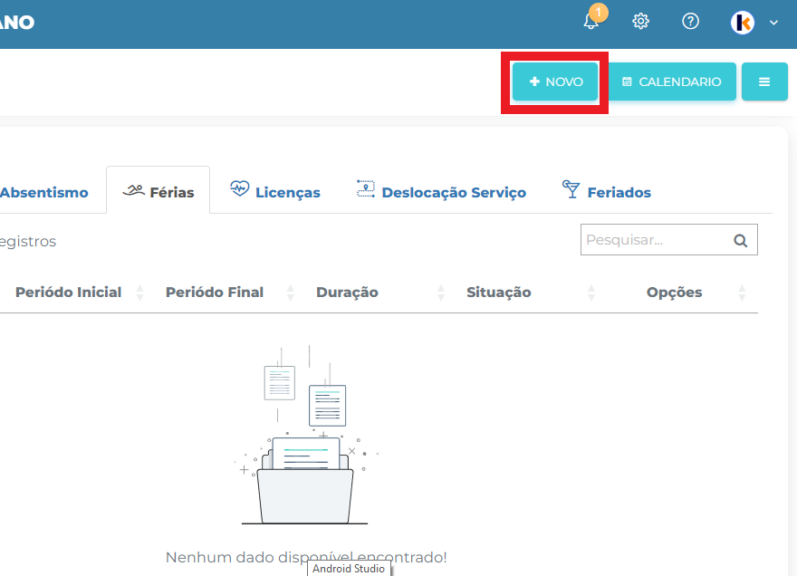This screenshot has height=576, width=797.
Task: Click the notification count badge
Action: (x=599, y=12)
